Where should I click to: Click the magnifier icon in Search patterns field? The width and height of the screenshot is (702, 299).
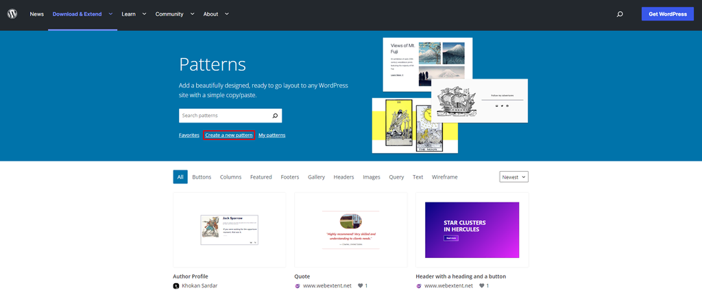coord(275,116)
